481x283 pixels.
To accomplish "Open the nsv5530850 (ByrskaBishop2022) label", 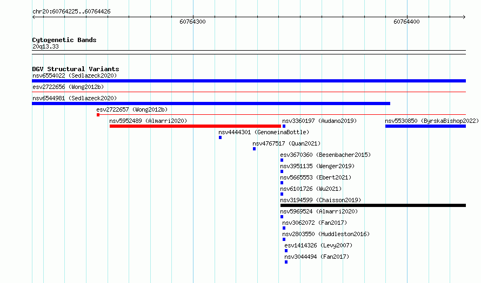I will coord(432,121).
